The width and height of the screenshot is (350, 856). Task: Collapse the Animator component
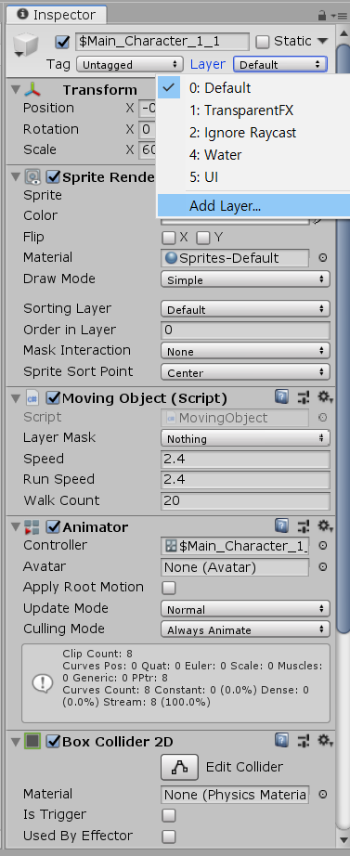[15, 527]
